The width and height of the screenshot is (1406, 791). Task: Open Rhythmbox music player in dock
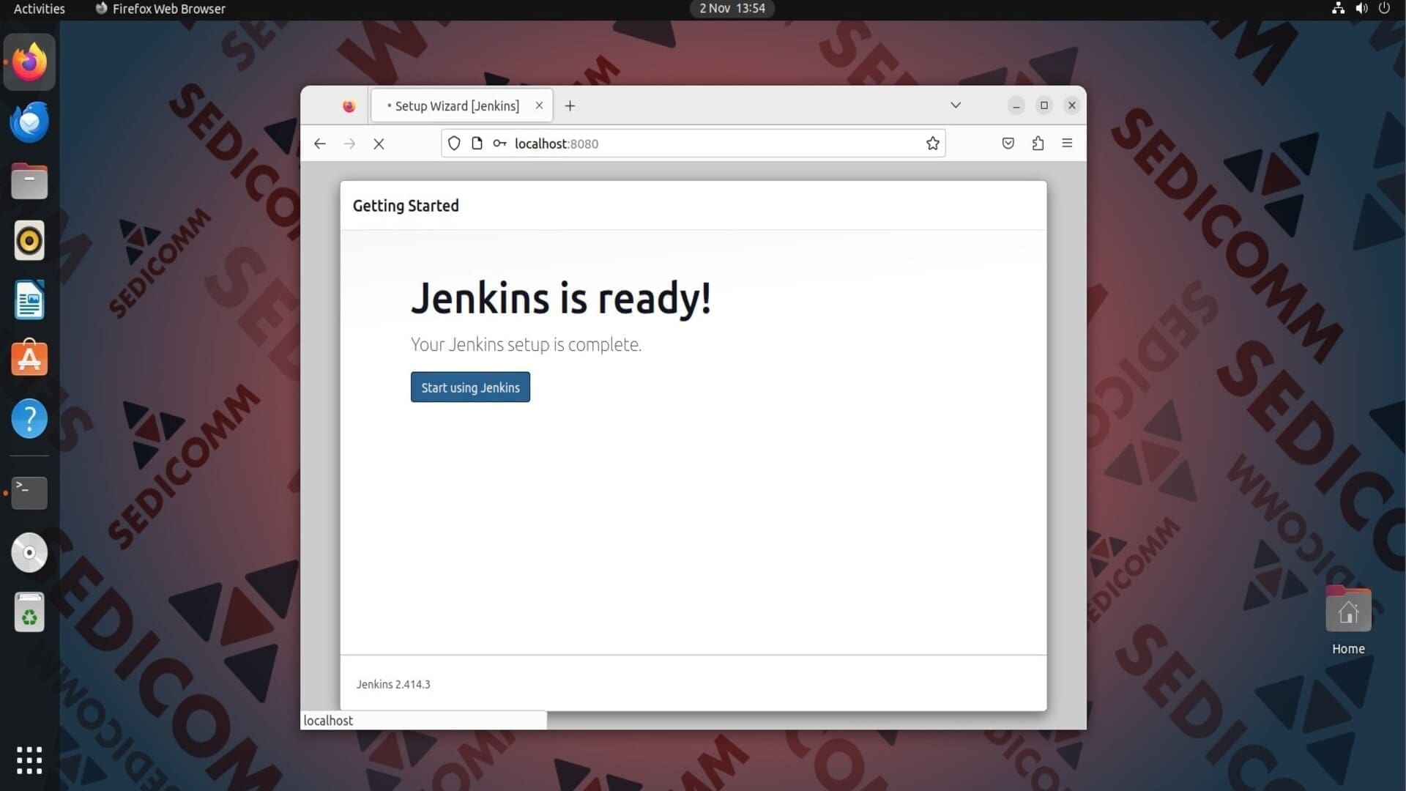pos(29,240)
